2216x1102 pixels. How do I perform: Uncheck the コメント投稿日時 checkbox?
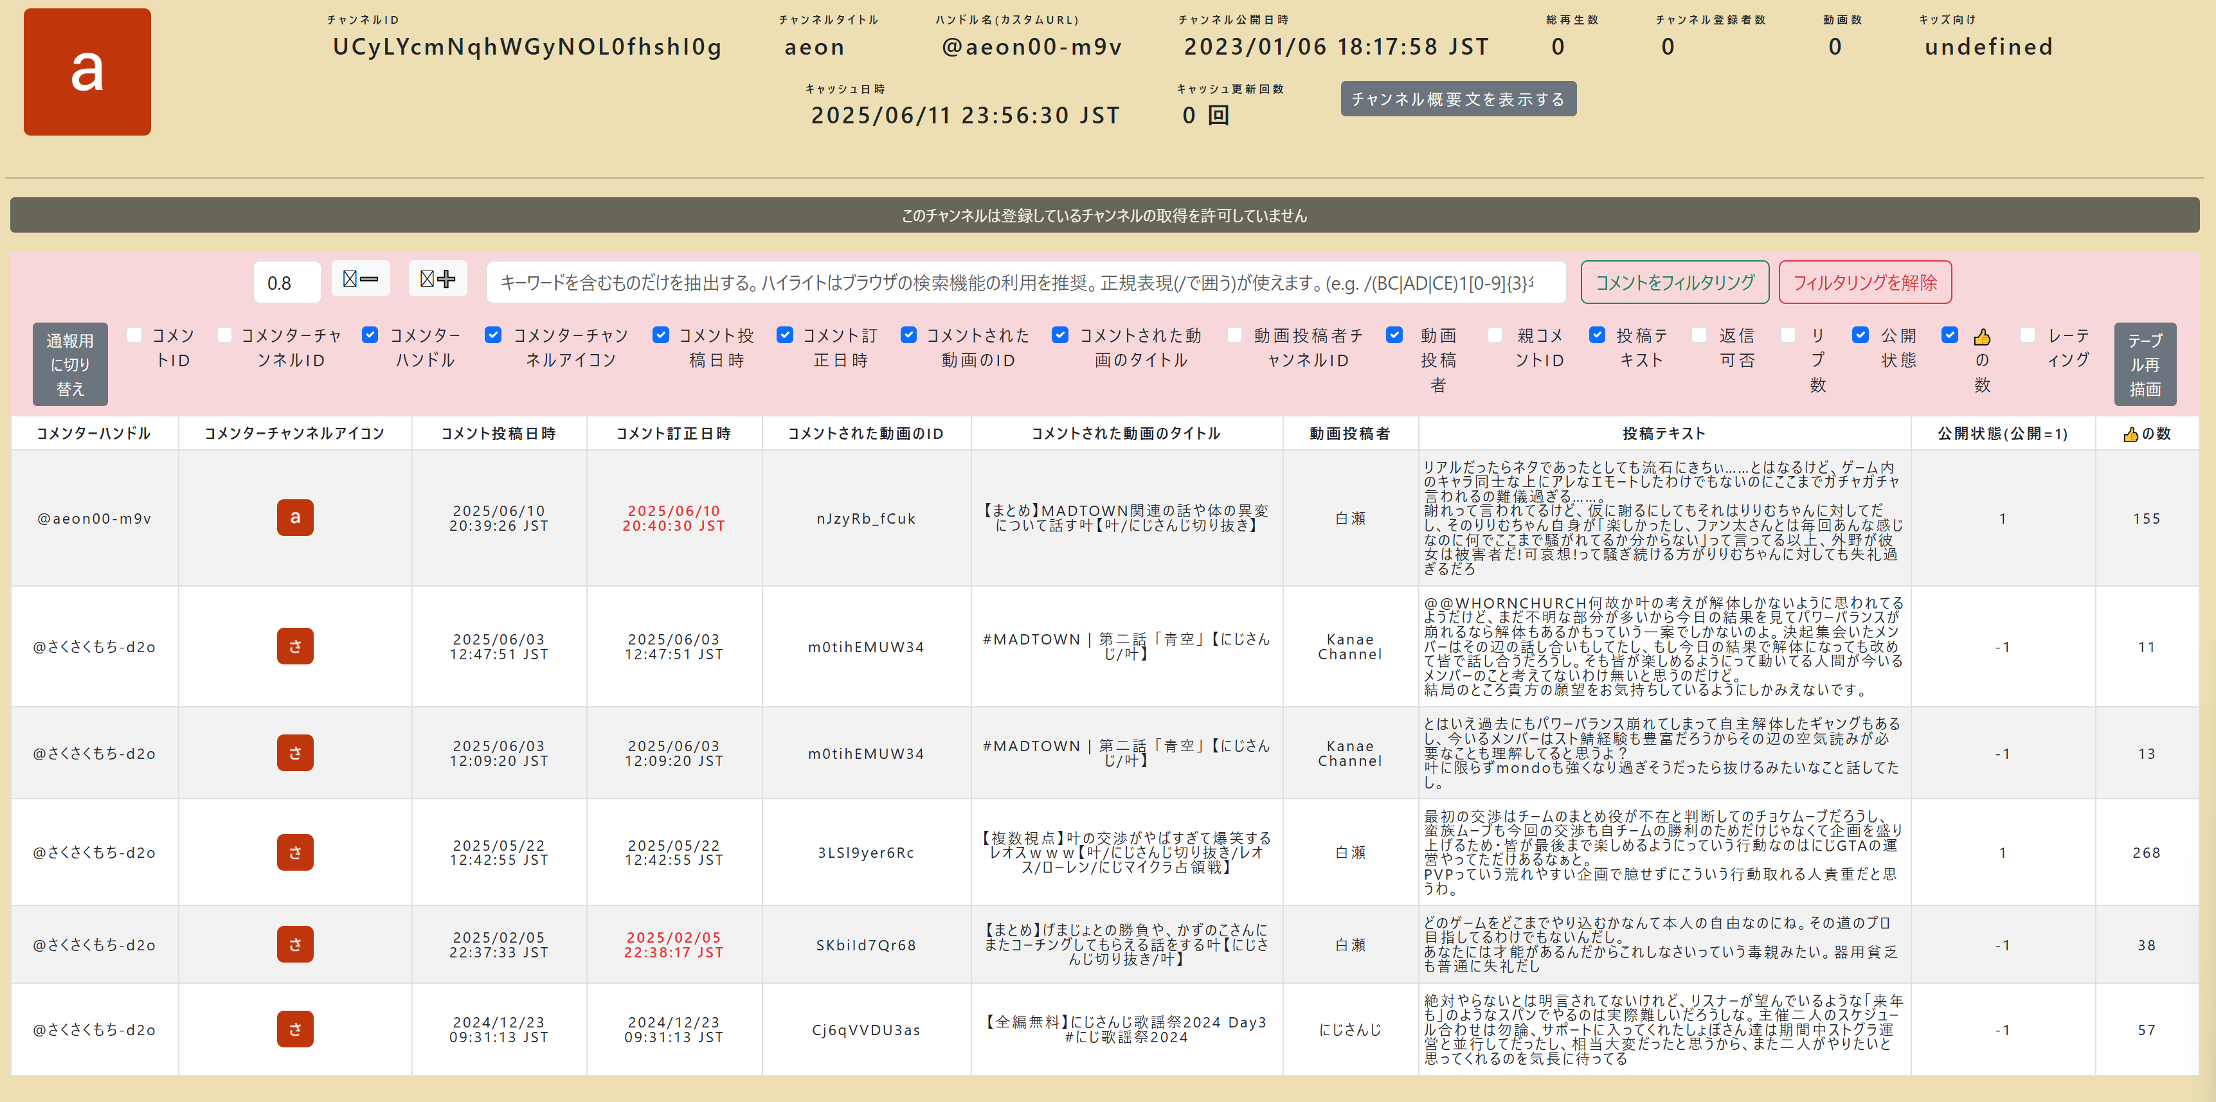[661, 335]
